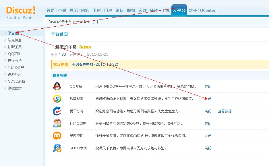Click the 腾讯分析 blue C icon
Viewport: 269px width, 166px height.
pyautogui.click(x=57, y=111)
